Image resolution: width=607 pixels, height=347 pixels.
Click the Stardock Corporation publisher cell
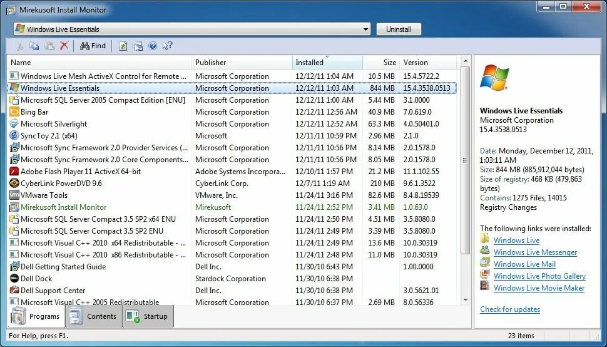[230, 279]
